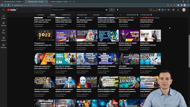190x107 pixels.
Task: Reload the page
Action: (x=9, y=5)
